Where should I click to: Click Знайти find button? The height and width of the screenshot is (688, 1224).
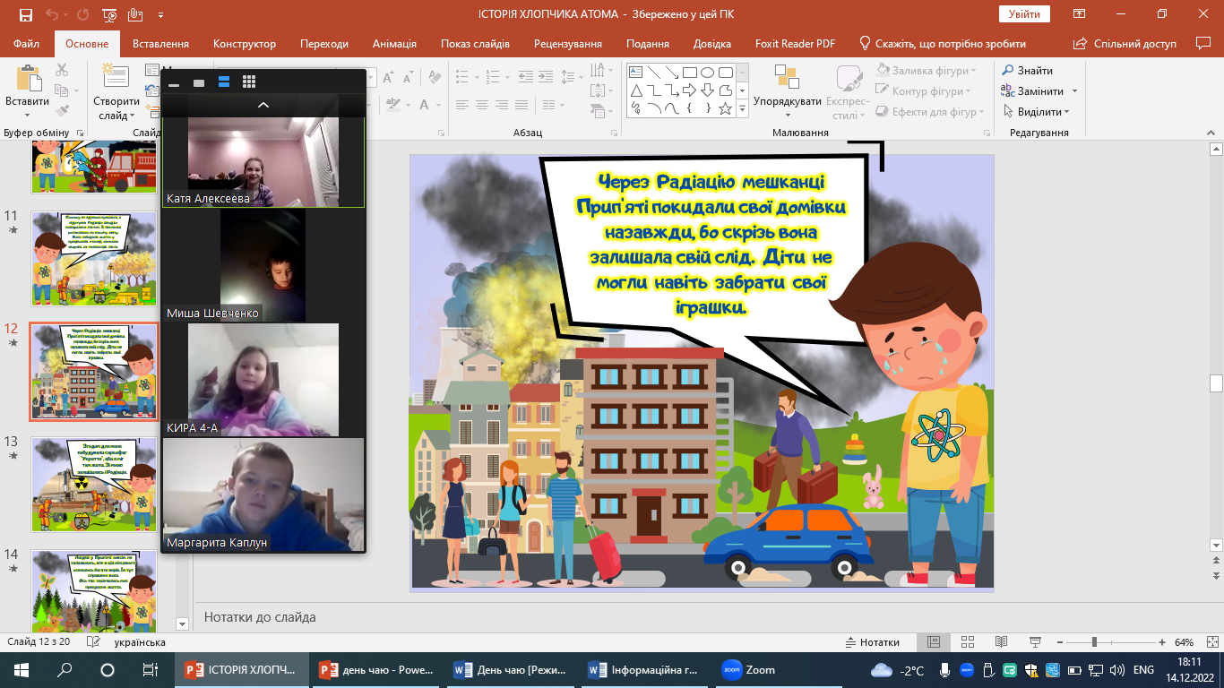tap(1028, 71)
